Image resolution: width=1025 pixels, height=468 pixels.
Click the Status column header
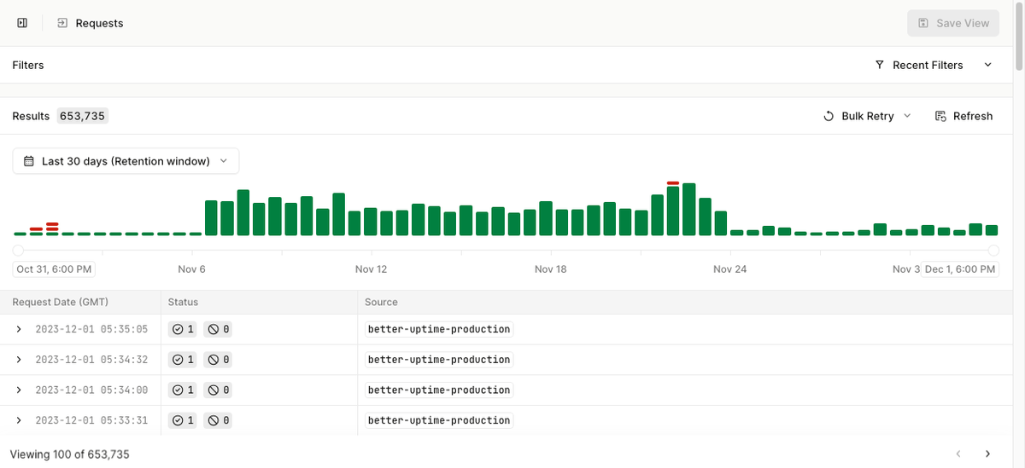coord(183,302)
